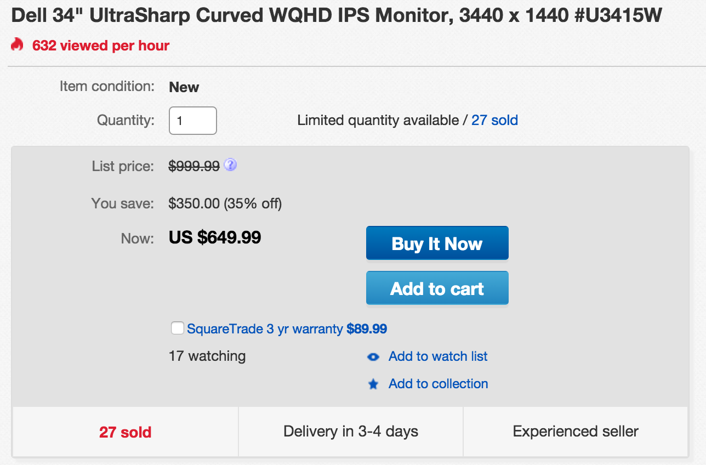Select the Delivery in 3-4 days section

(351, 432)
